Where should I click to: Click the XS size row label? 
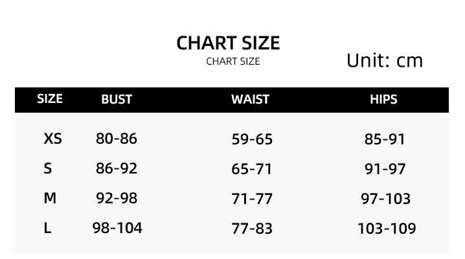[x=52, y=139]
